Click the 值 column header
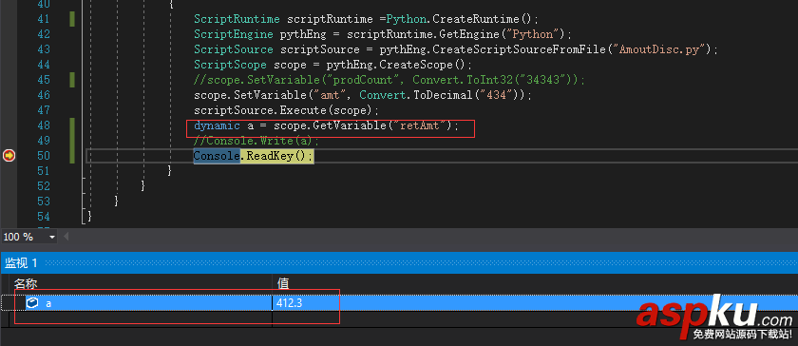The width and height of the screenshot is (798, 346). (283, 283)
